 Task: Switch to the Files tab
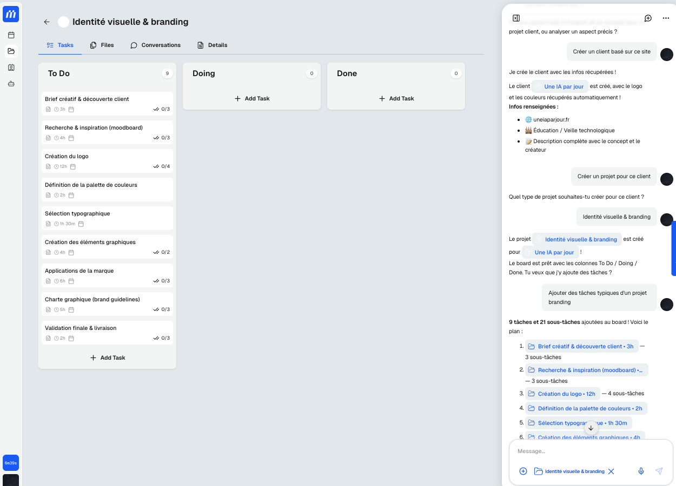102,45
